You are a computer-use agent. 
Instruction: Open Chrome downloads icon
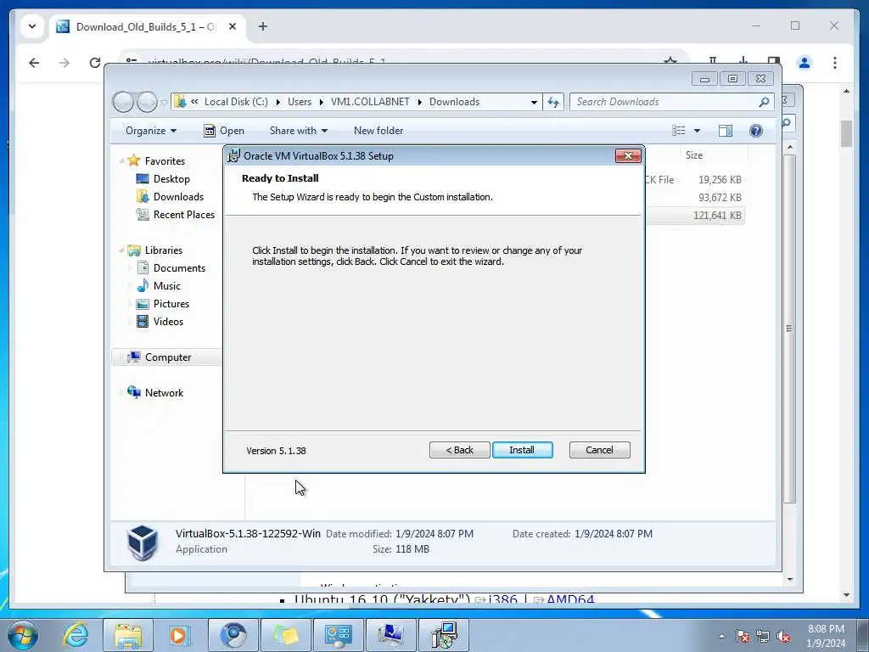pos(743,61)
